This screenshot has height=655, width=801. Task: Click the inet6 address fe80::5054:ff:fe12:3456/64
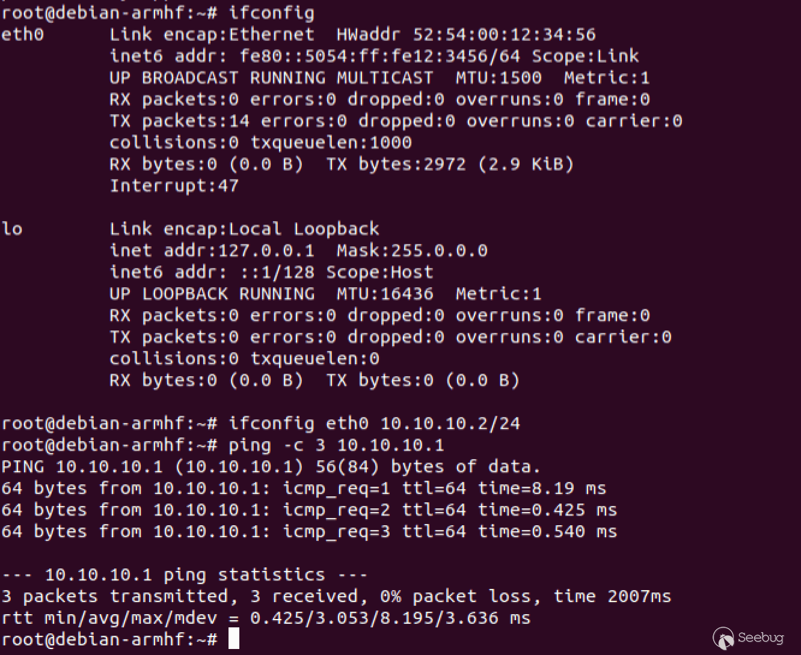coord(380,56)
